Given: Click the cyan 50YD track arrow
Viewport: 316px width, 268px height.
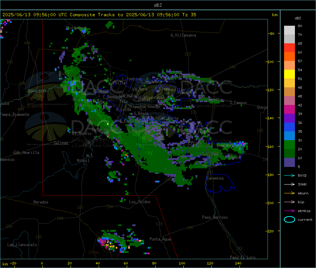Looking at the screenshot, I should click(289, 175).
